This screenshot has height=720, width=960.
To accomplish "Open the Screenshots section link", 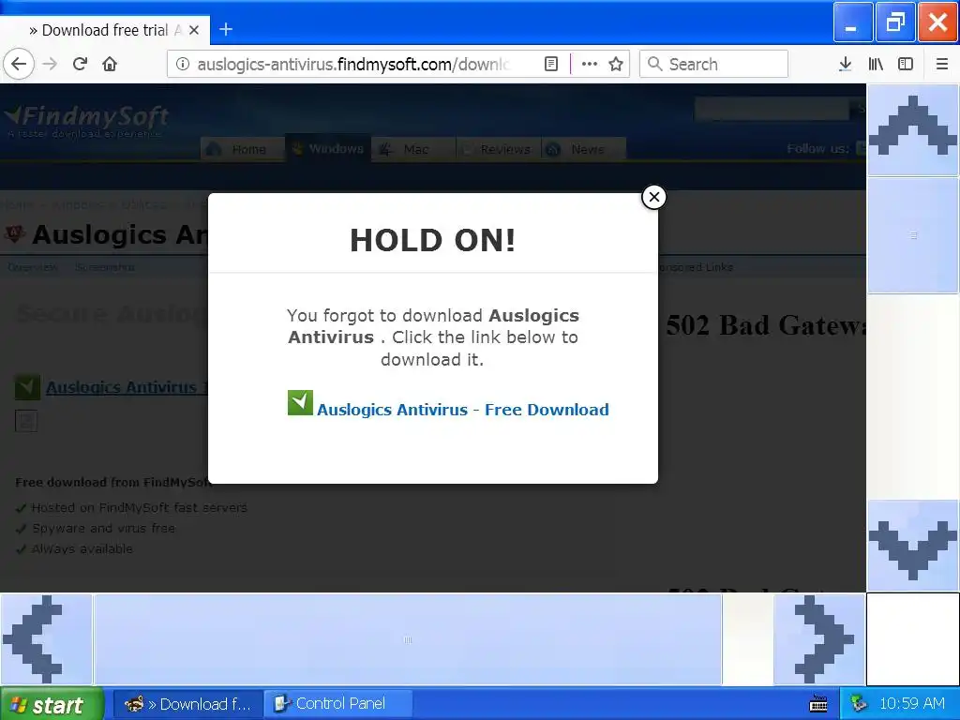I will (x=105, y=267).
